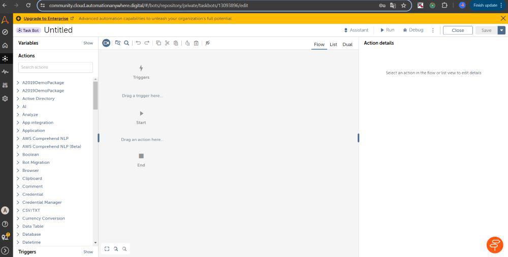508x257 pixels.
Task: Toggle the disable action icon
Action: coord(208,43)
